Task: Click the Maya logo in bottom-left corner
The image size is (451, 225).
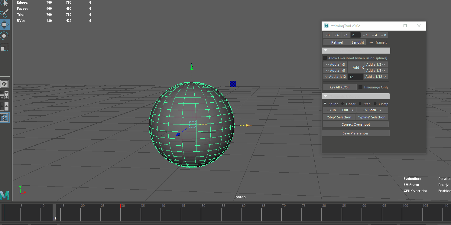Action: click(5, 196)
